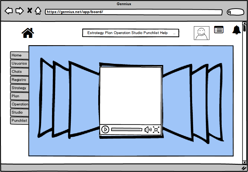Open Plan in the top menu bar

point(109,33)
